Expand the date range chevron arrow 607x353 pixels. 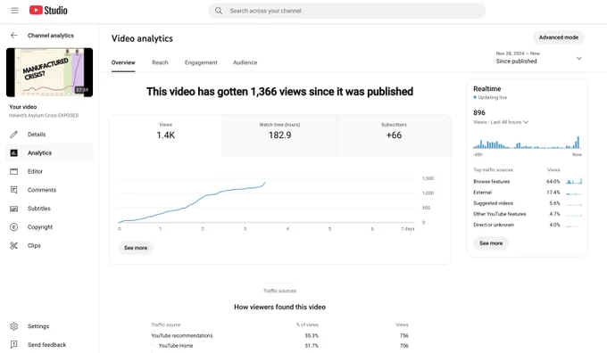[578, 58]
